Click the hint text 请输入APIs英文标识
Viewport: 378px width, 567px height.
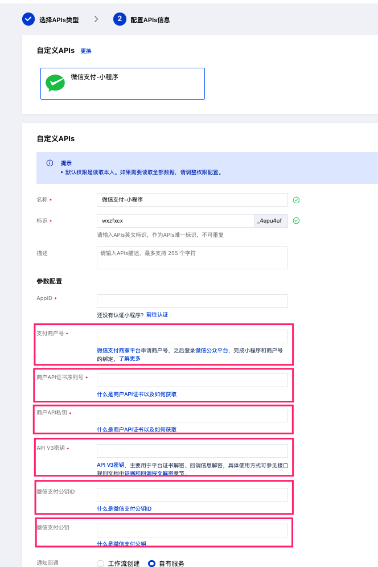160,235
